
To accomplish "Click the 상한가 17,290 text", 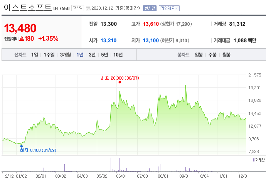I will pyautogui.click(x=176, y=24).
